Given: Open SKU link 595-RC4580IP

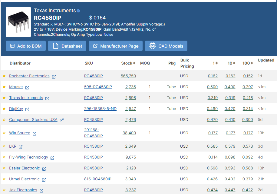Looking at the screenshot, I should (x=98, y=87).
